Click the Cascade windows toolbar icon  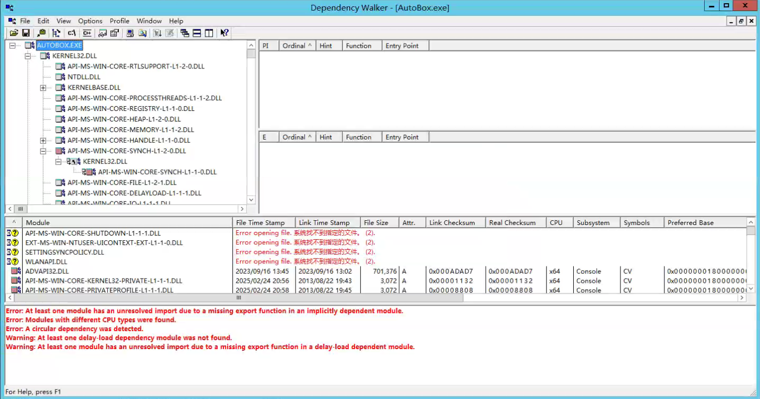pyautogui.click(x=185, y=33)
